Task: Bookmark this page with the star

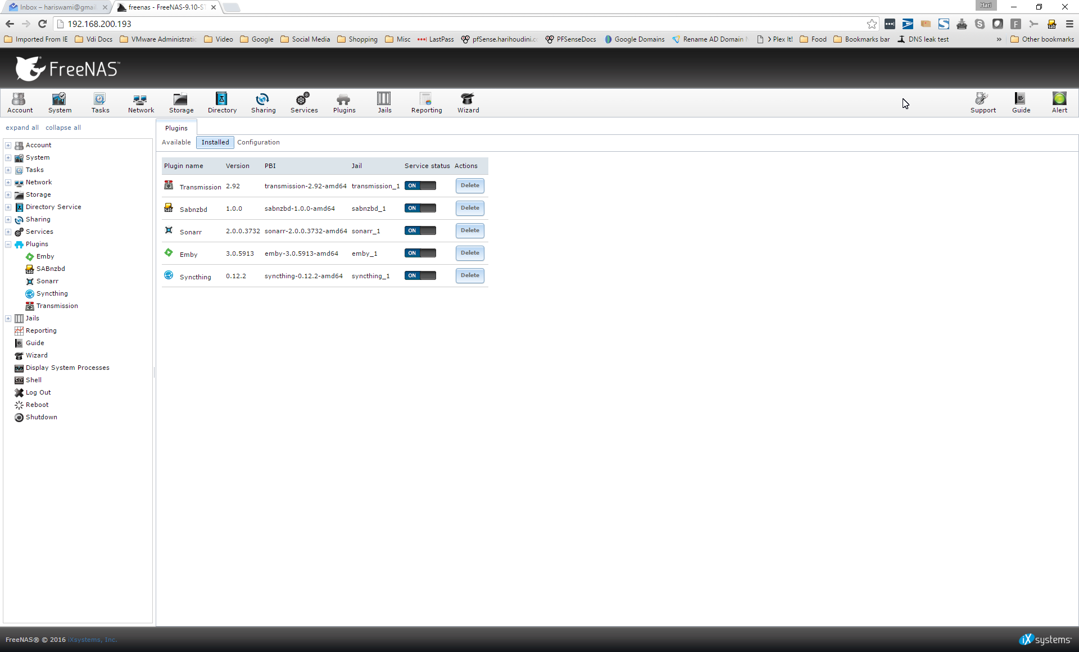Action: (x=872, y=24)
